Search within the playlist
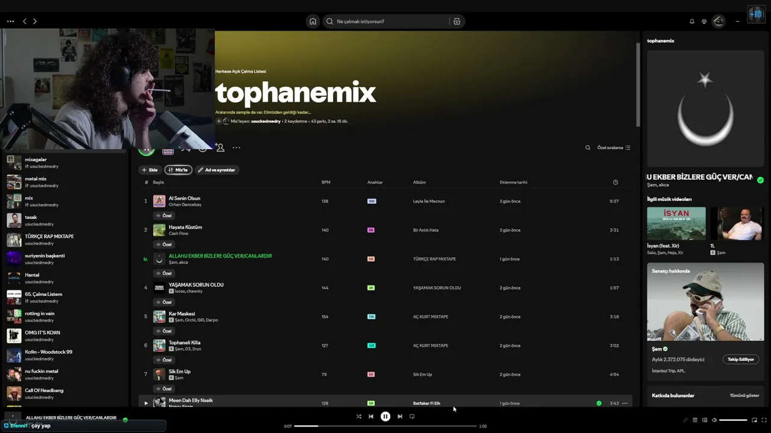Viewport: 771px width, 433px height. (x=588, y=147)
